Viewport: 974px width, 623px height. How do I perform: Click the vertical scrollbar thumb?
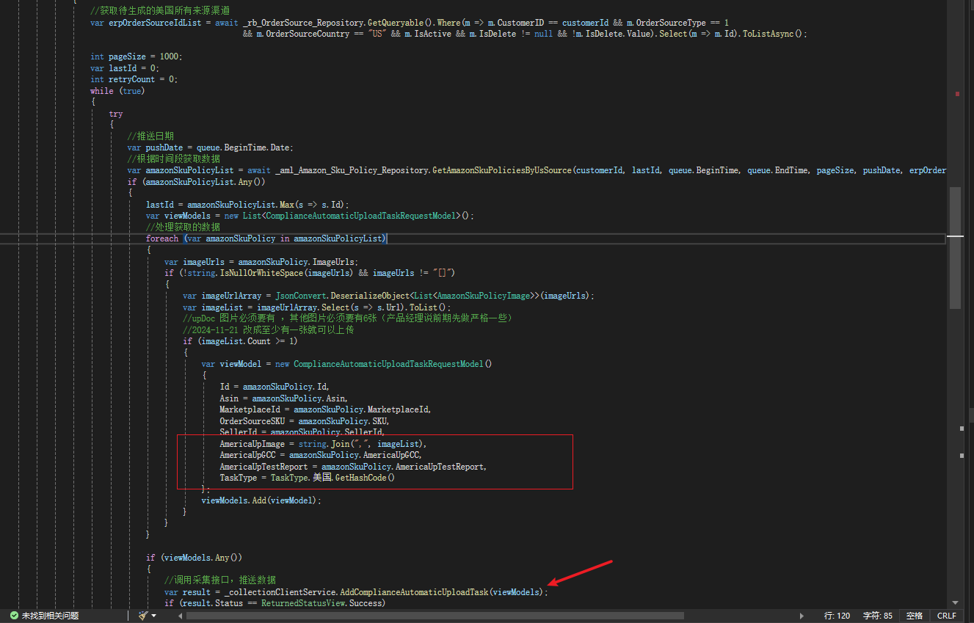tap(955, 248)
